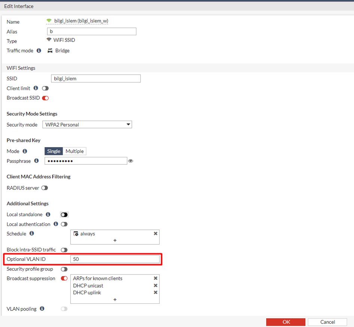Click the Client limit info icon

36,88
